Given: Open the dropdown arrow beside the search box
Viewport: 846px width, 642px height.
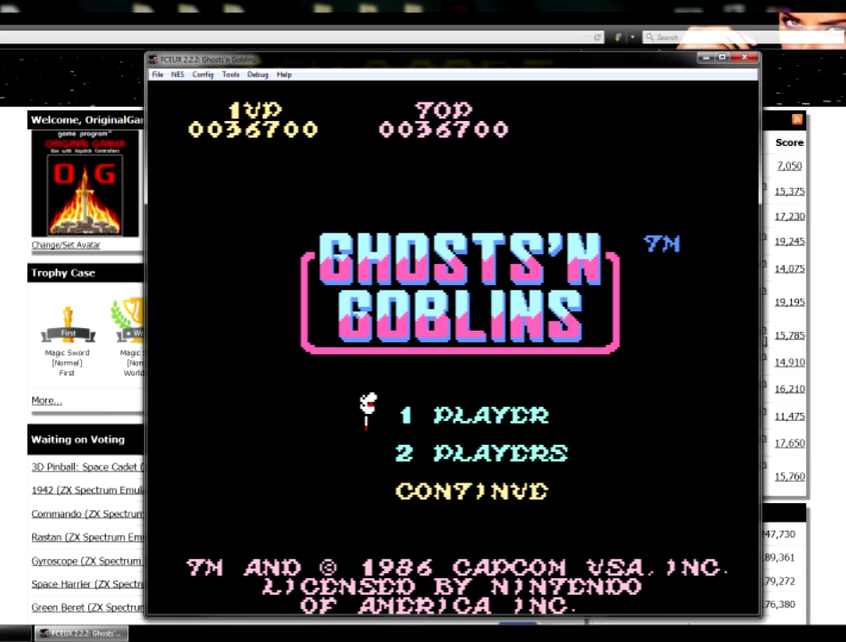Looking at the screenshot, I should [x=632, y=37].
